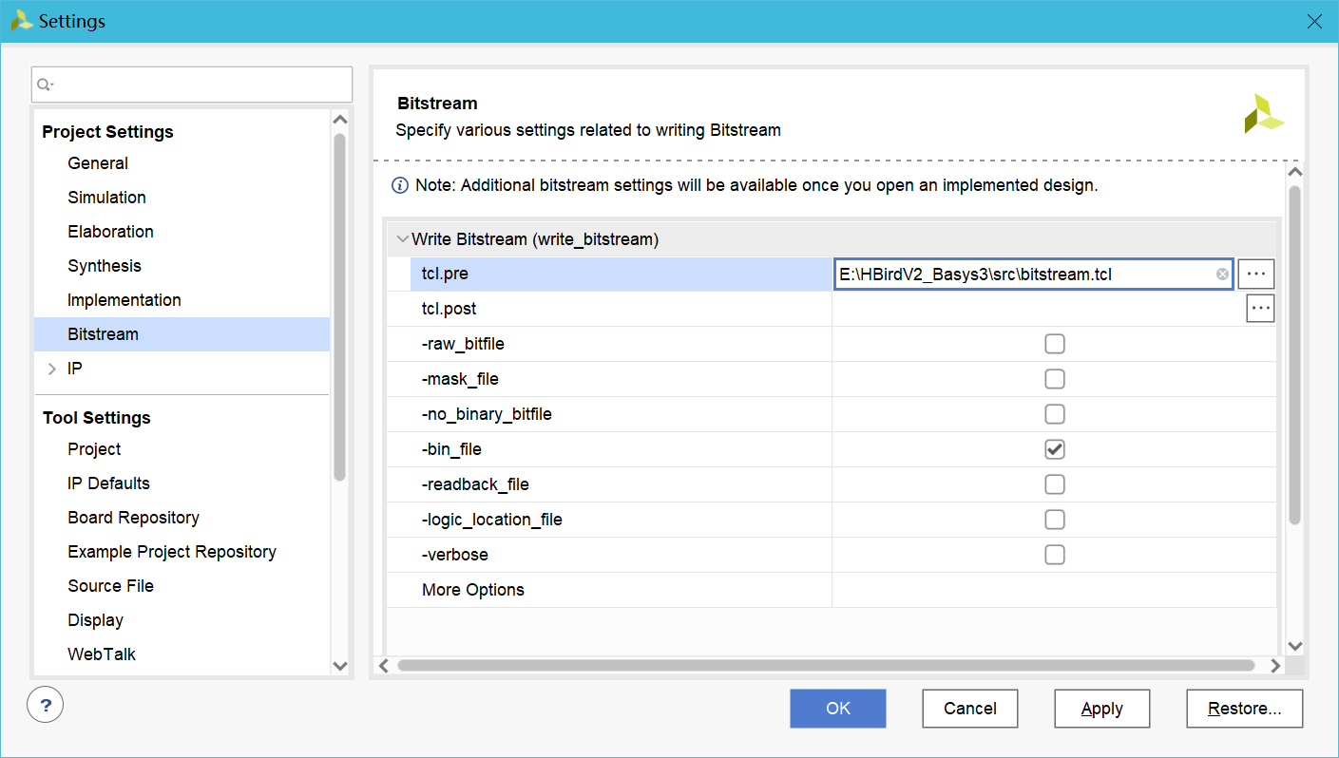
Task: Select the tcl.pre row label
Action: [x=445, y=274]
